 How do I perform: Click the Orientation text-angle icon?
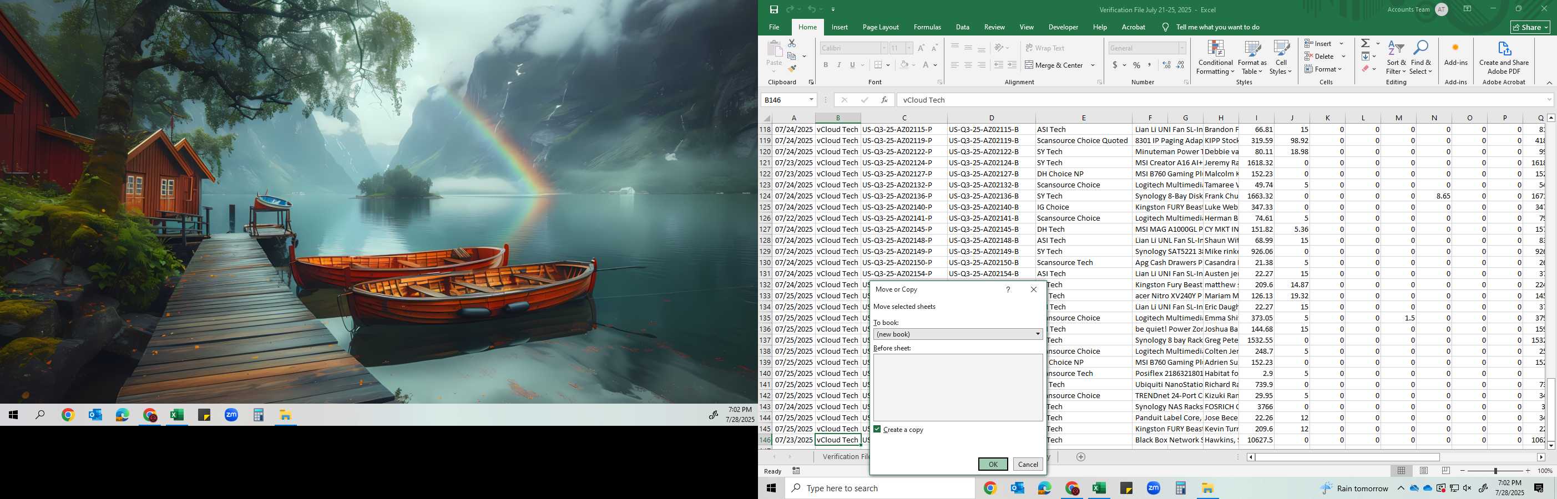coord(999,48)
